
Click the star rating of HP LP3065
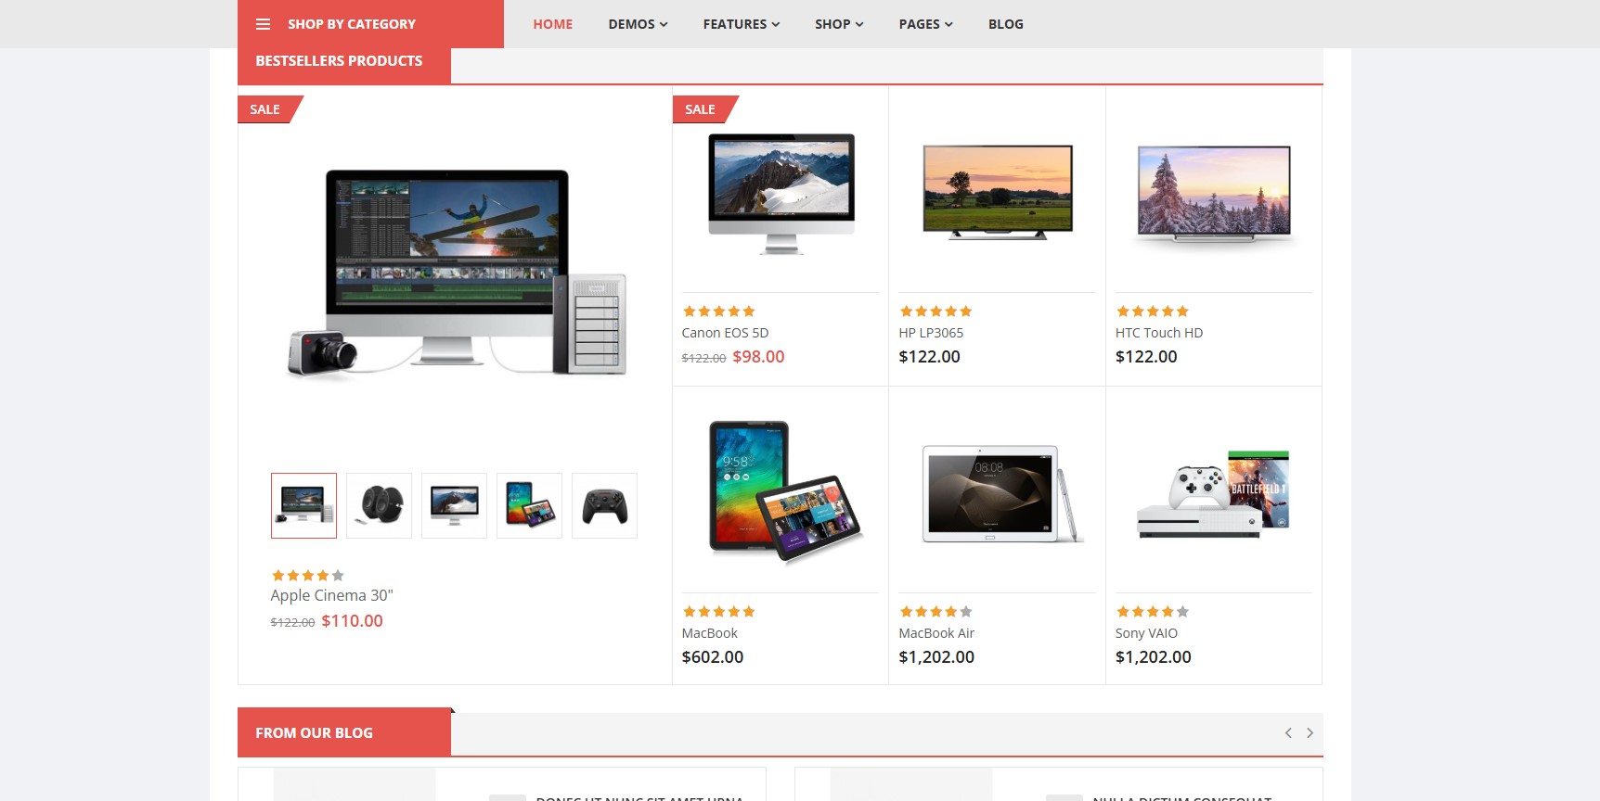pyautogui.click(x=935, y=311)
